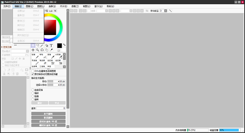This screenshot has height=133, width=245.
Task: Click brush list scroll-up arrow
Action: point(64,54)
